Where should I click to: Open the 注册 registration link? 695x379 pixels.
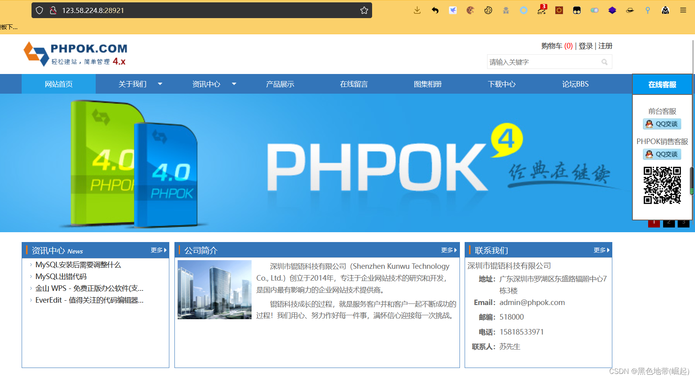pos(605,46)
